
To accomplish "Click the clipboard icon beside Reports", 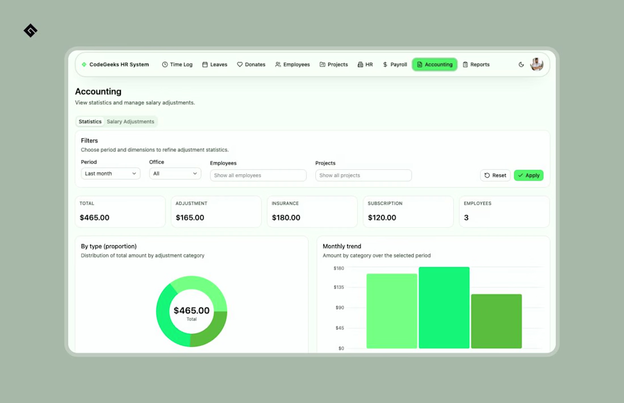I will tap(465, 65).
